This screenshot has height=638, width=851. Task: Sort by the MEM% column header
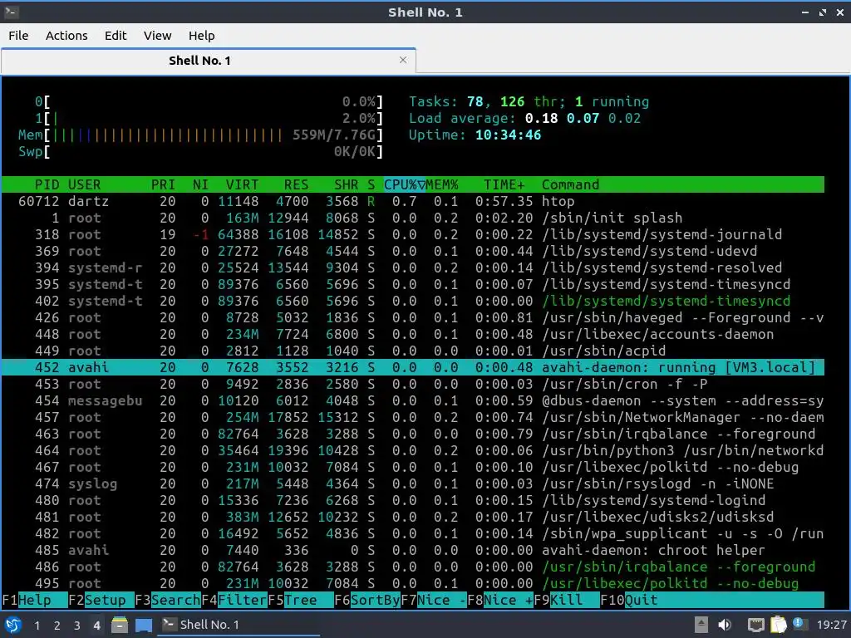click(442, 184)
